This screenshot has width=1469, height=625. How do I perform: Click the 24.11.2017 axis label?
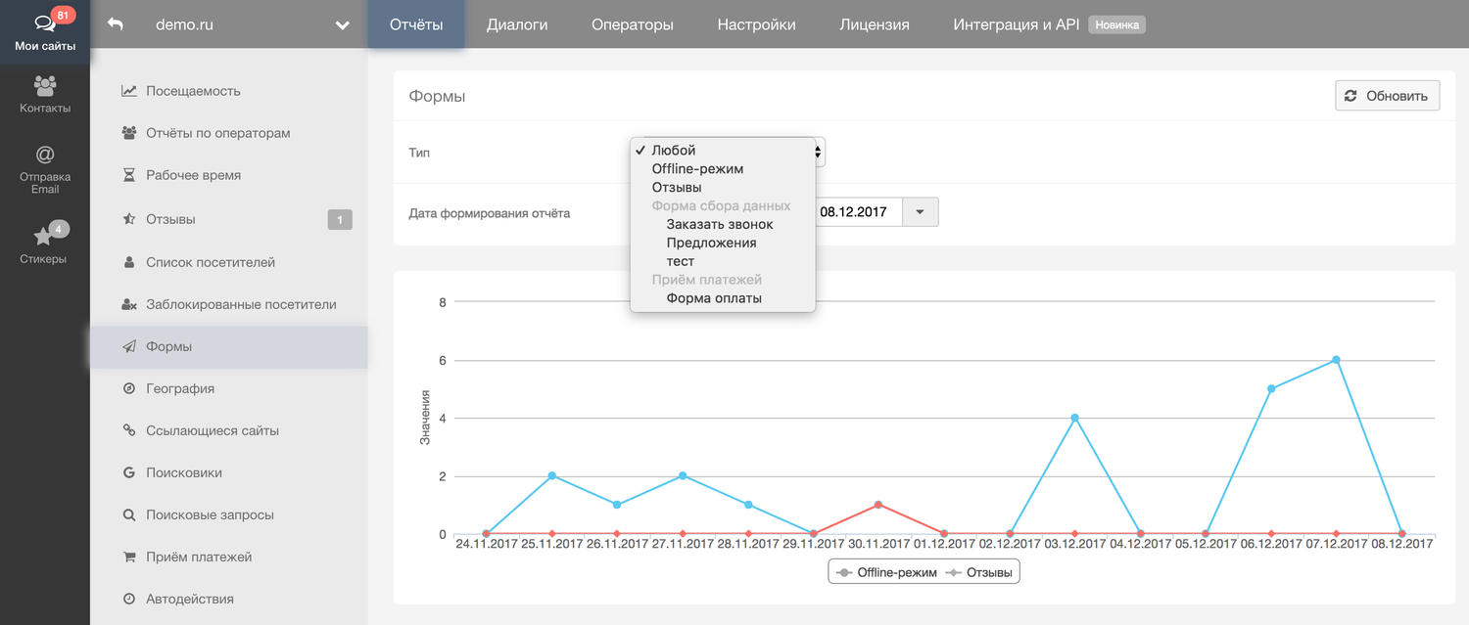click(487, 543)
